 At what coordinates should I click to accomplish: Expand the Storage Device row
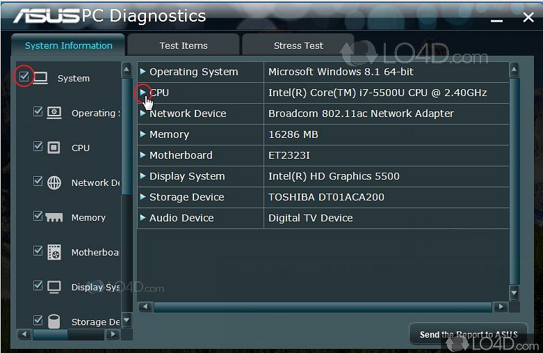point(143,197)
